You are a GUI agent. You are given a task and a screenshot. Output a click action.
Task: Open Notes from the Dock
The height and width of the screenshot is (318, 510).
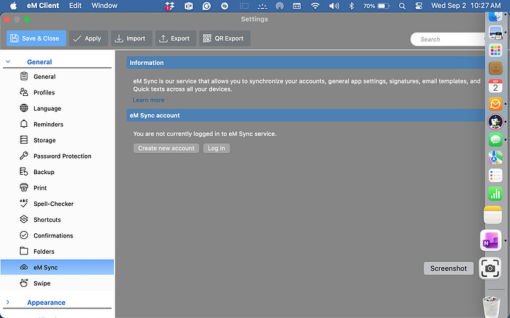tap(493, 215)
